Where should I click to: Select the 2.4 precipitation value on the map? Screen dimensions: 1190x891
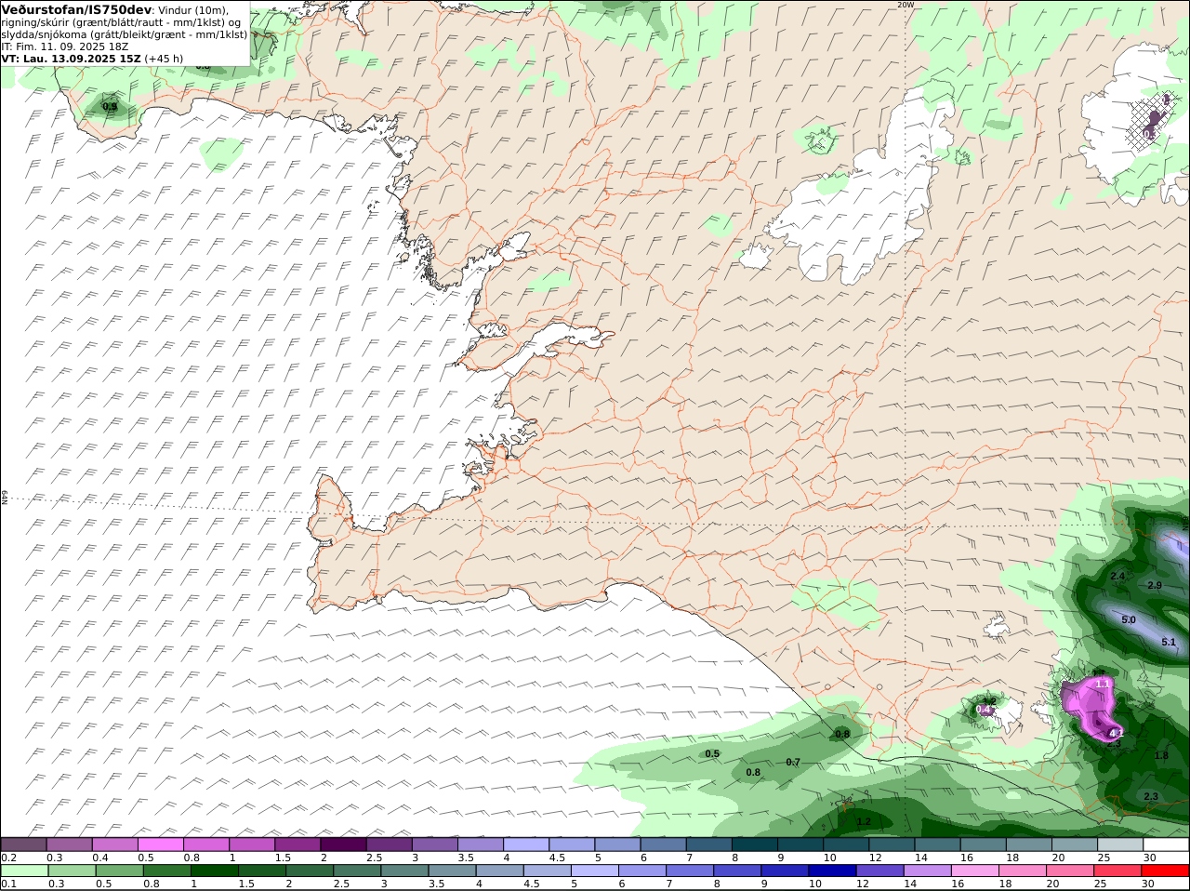tap(1117, 577)
